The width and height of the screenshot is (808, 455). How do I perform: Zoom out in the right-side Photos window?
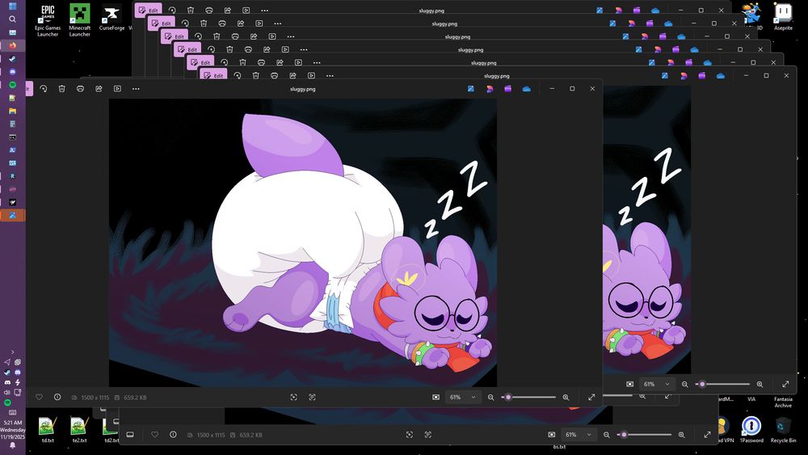(685, 384)
